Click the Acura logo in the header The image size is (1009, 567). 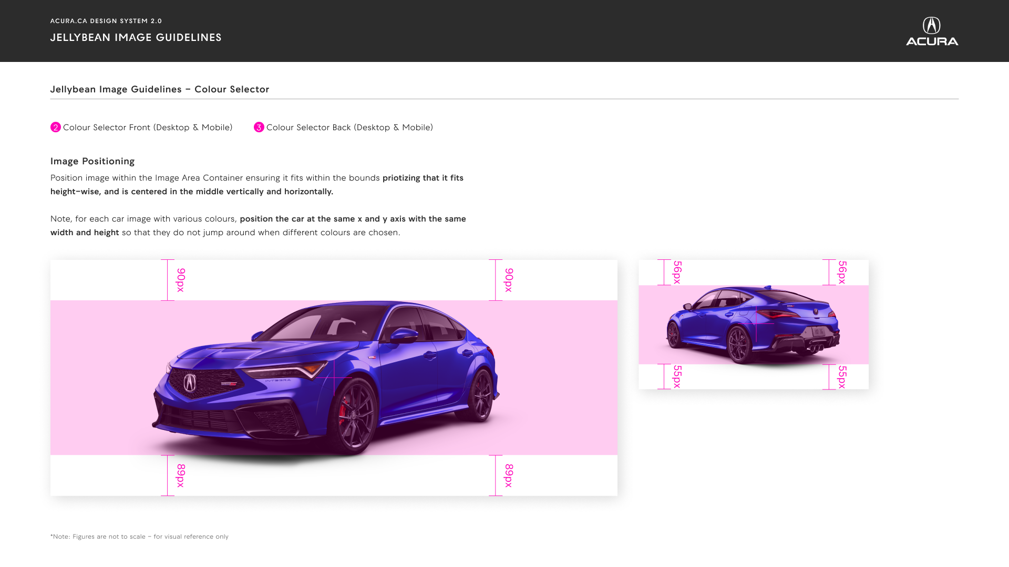[x=932, y=31]
